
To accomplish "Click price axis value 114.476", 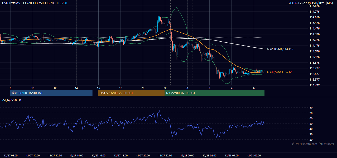I will point(315,28).
